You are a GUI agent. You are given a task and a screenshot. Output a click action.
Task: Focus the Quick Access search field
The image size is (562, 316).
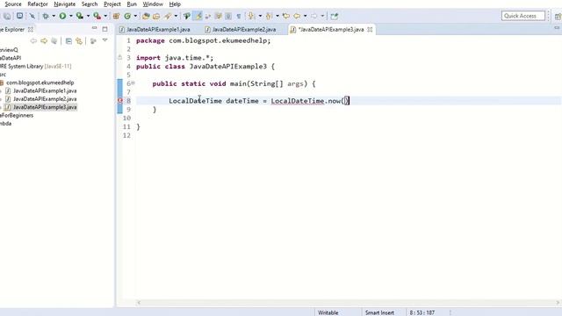pos(523,16)
